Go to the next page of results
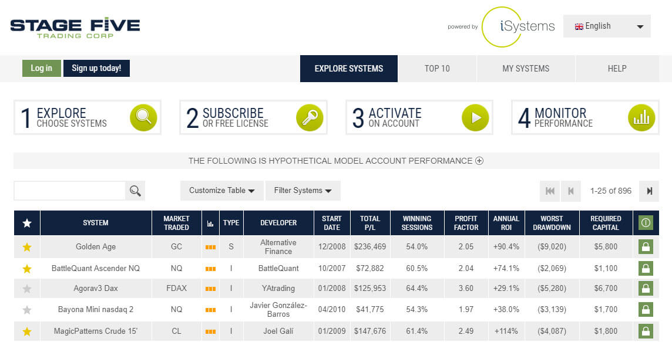The image size is (672, 342). (649, 191)
